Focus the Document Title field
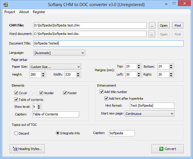 [108, 43]
